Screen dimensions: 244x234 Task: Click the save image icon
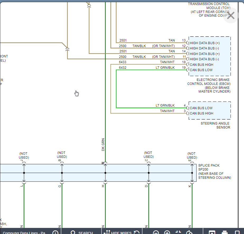212,232
